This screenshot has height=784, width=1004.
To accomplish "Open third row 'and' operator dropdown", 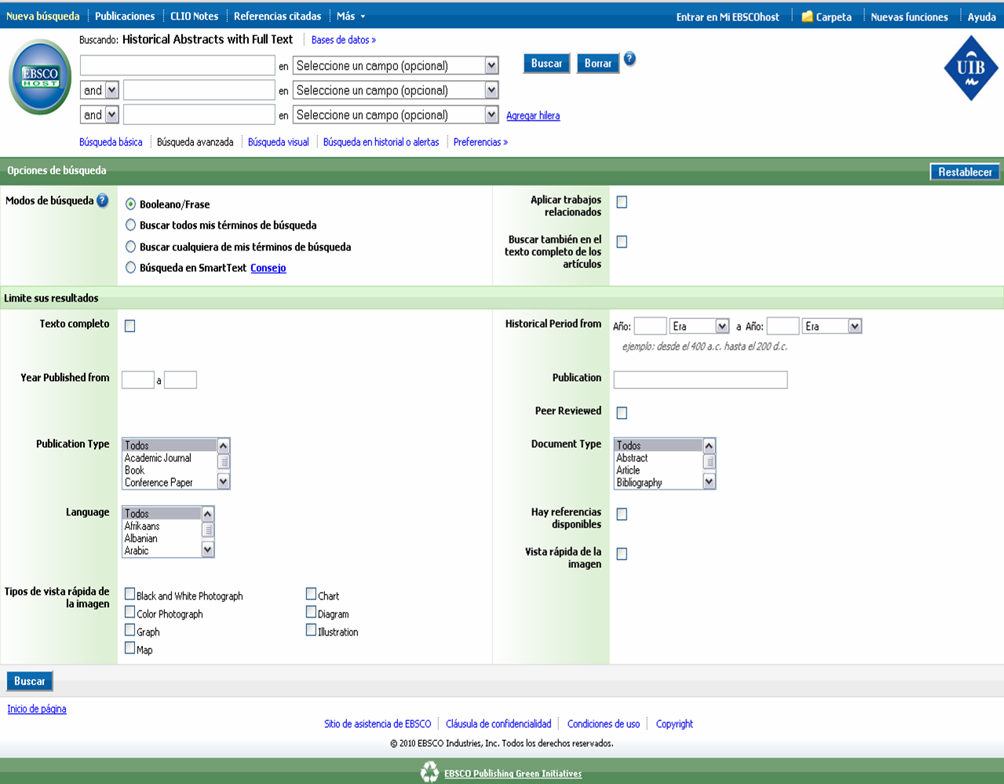I will 100,115.
